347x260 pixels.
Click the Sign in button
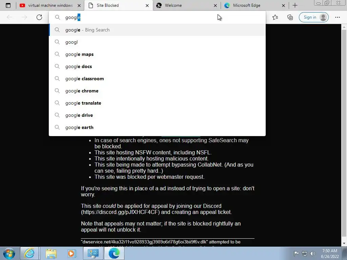pos(313,17)
